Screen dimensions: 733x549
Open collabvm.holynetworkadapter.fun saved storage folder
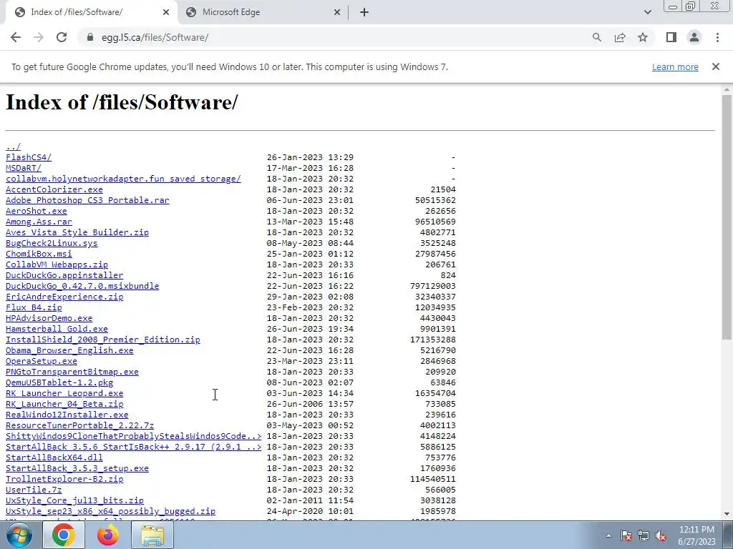(x=123, y=179)
